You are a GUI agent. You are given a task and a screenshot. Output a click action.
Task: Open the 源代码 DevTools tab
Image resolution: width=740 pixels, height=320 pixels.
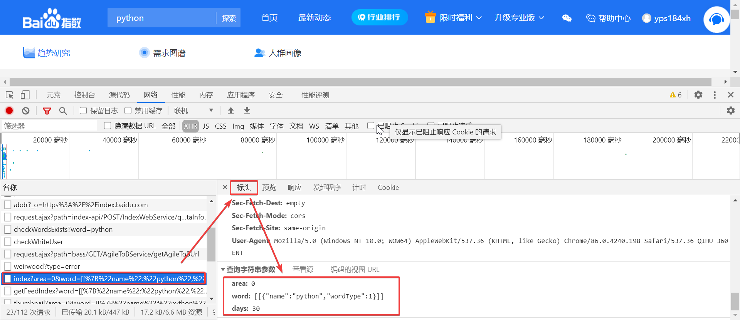pyautogui.click(x=119, y=95)
